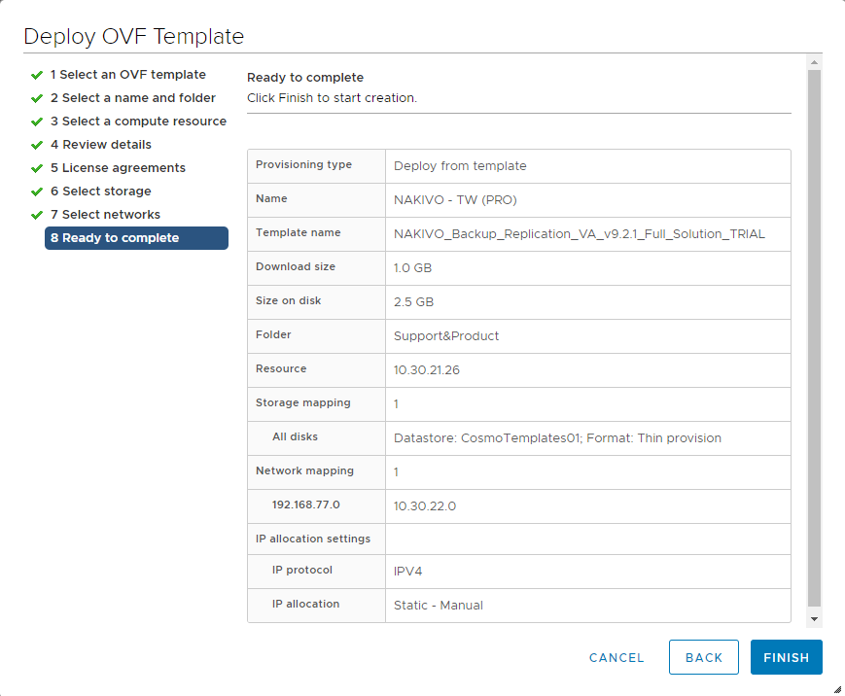845x696 pixels.
Task: Open the Storage mapping "1" link
Action: tap(396, 403)
